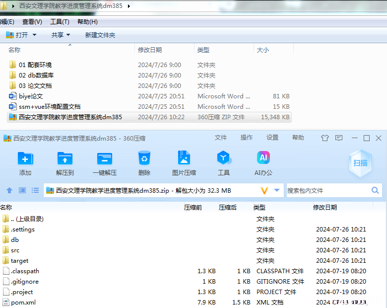The image size is (387, 308).
Task: Sort archive list by 类型 column
Action: (259, 207)
